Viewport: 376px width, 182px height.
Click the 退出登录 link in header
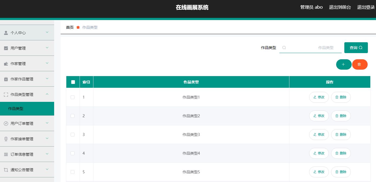(366, 7)
